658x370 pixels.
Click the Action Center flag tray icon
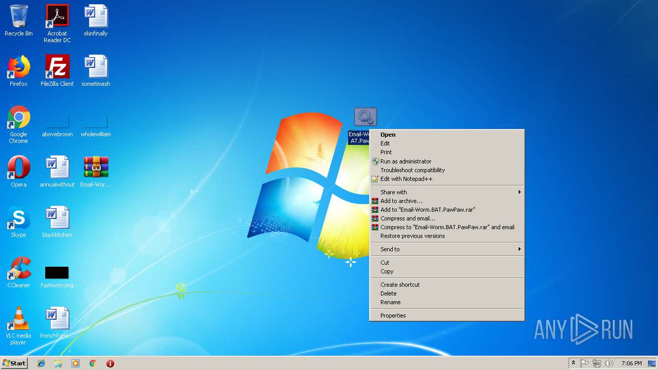click(584, 363)
